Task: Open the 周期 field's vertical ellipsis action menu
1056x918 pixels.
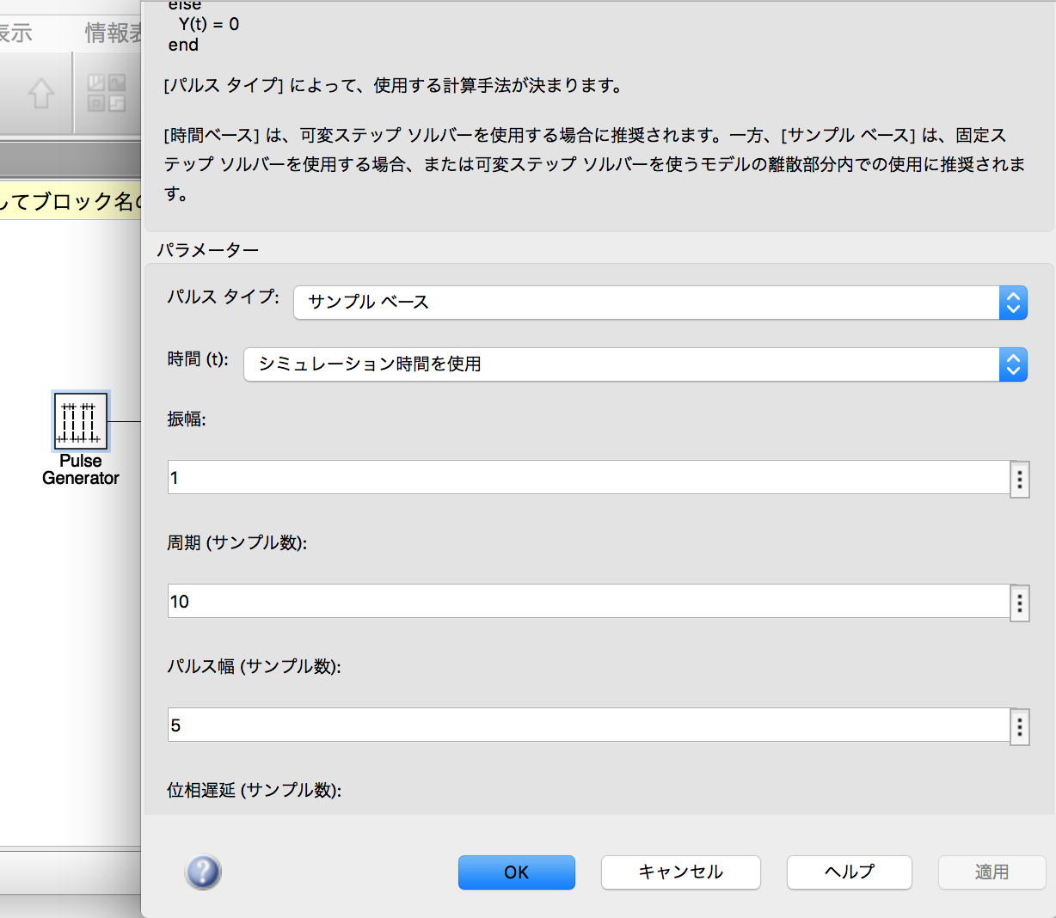Action: tap(1019, 603)
